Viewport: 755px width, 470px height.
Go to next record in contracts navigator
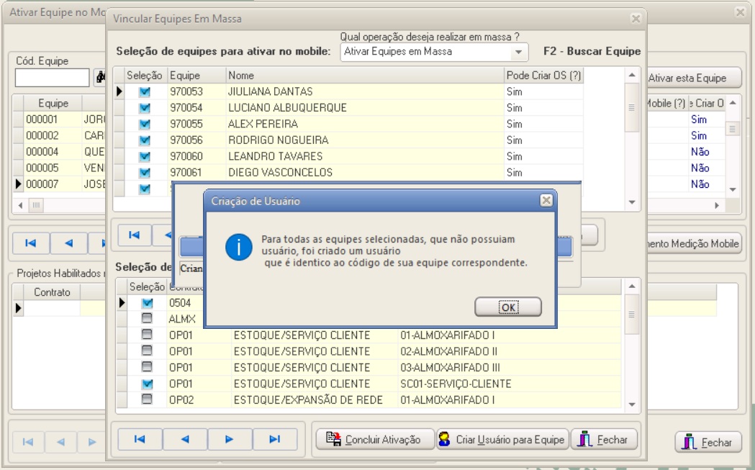(x=230, y=439)
